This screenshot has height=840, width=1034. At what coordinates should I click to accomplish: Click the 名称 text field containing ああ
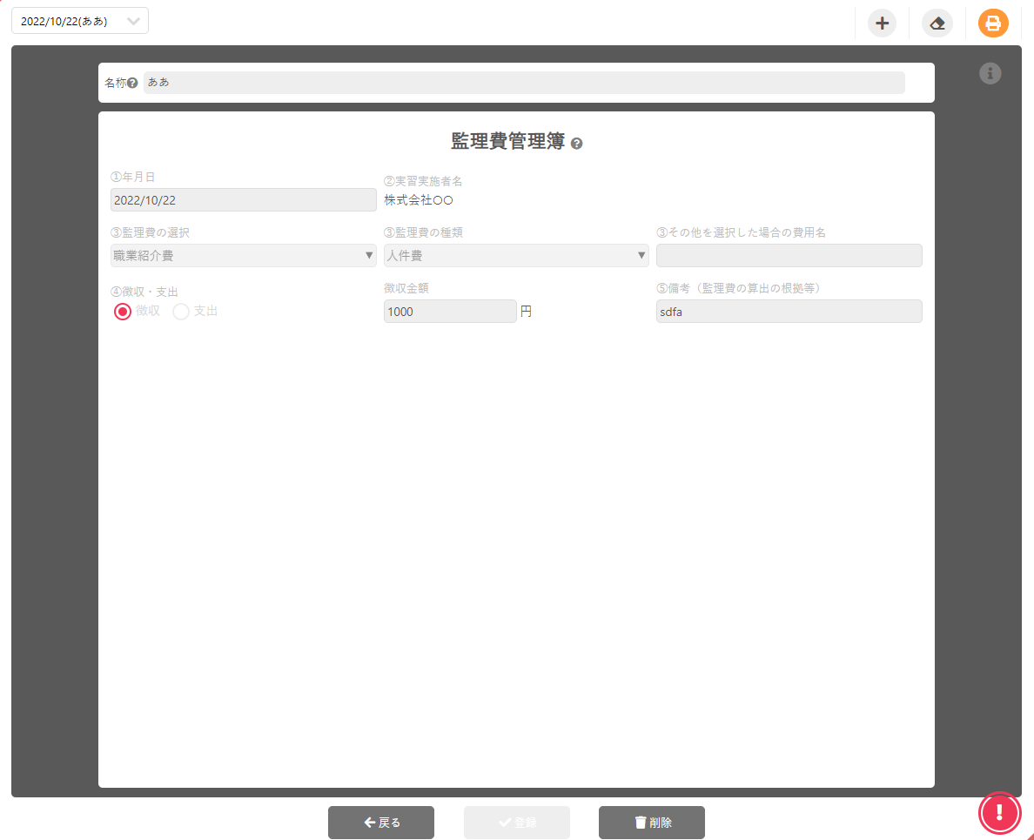524,83
